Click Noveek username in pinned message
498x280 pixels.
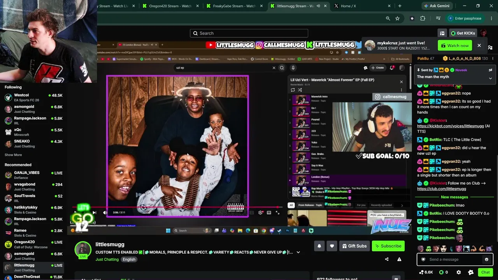(461, 70)
